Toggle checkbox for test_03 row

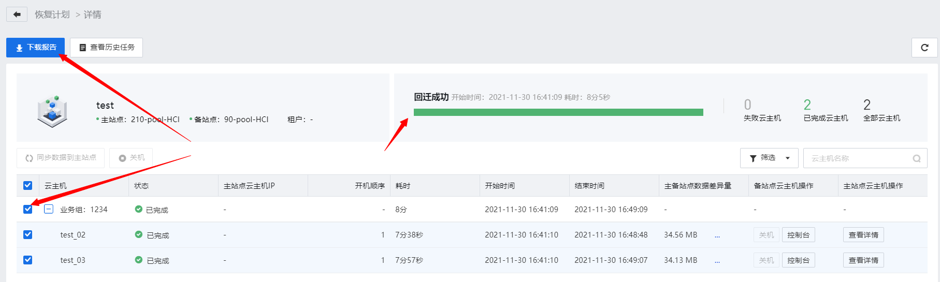pos(28,260)
